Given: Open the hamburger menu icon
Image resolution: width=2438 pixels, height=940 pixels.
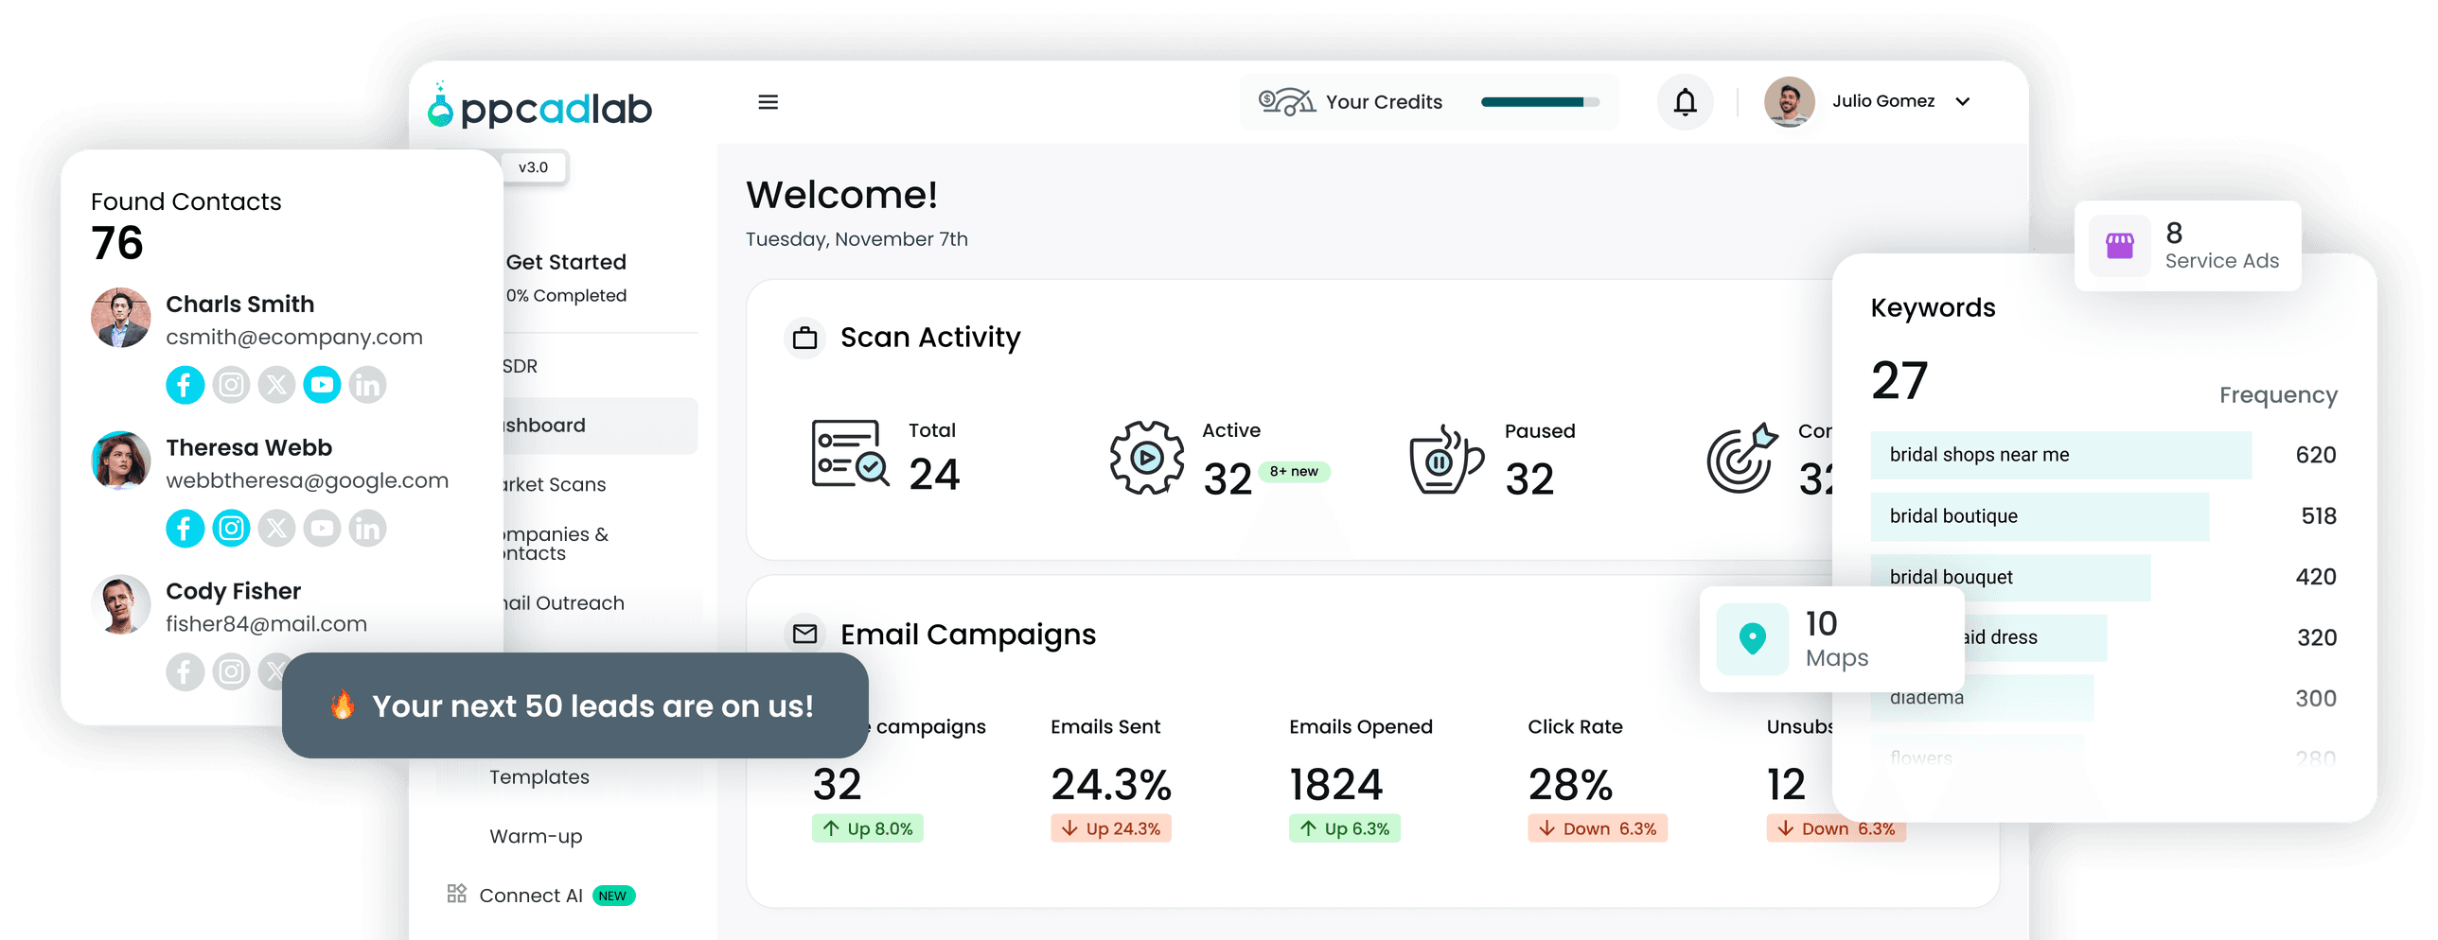Looking at the screenshot, I should pos(768,102).
